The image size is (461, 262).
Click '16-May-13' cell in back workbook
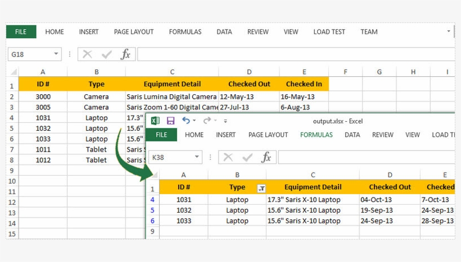coord(304,96)
